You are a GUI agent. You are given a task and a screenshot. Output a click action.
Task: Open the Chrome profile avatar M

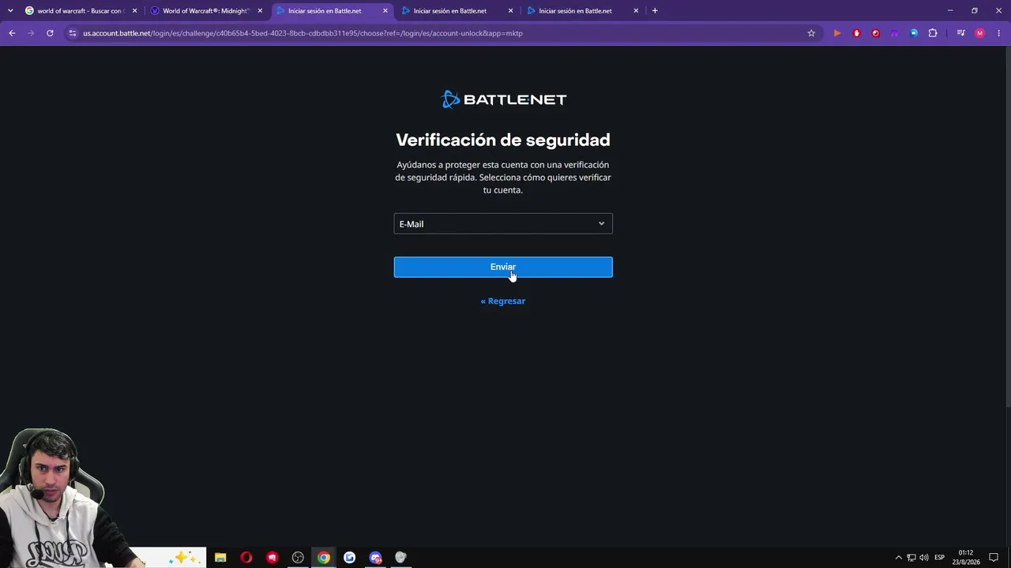tap(980, 33)
